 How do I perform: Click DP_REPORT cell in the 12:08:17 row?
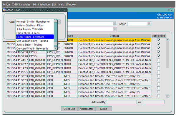click(x=55, y=64)
